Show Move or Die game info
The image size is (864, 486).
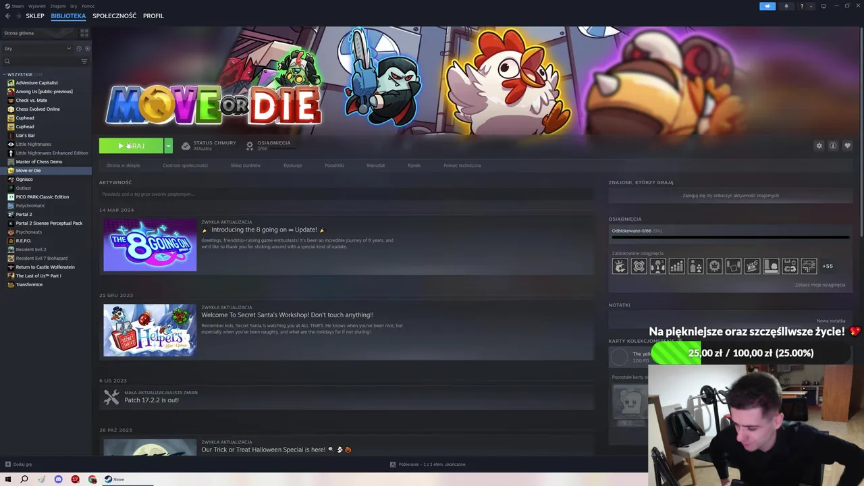[x=833, y=146]
